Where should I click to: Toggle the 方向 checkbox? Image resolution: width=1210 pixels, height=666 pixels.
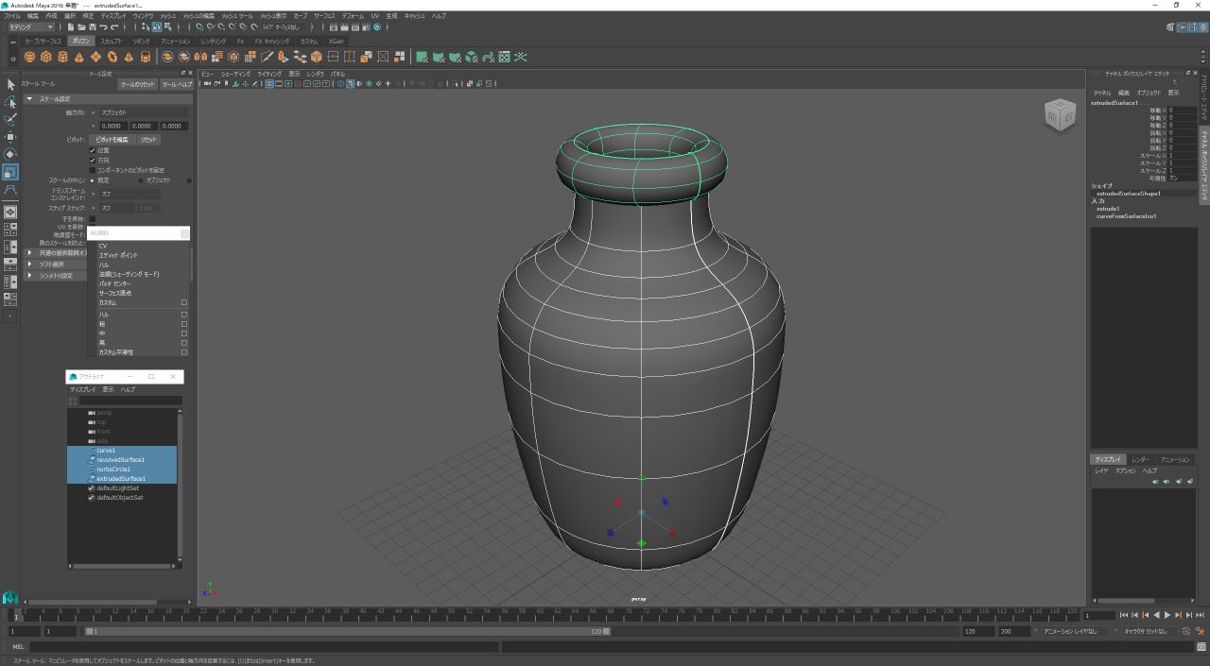[93, 161]
